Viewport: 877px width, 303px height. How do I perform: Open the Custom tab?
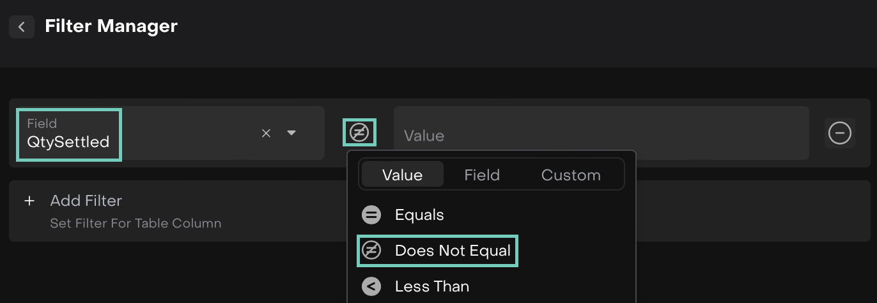[x=571, y=175]
